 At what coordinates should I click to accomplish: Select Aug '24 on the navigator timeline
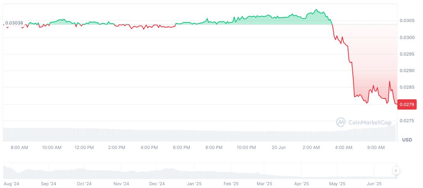pos(11,184)
